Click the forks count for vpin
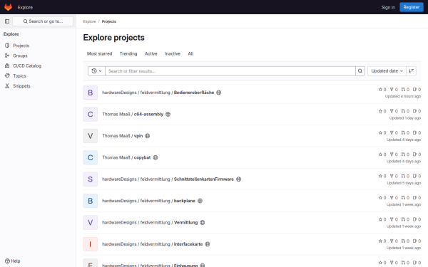This screenshot has height=267, width=428. tap(394, 132)
